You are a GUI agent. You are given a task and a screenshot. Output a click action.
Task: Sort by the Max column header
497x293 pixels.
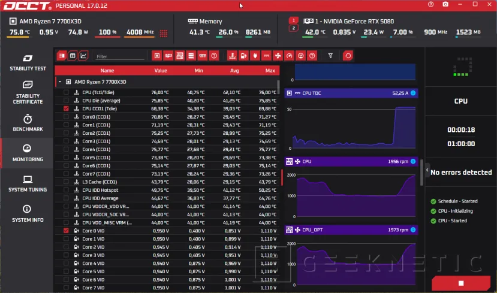(270, 70)
